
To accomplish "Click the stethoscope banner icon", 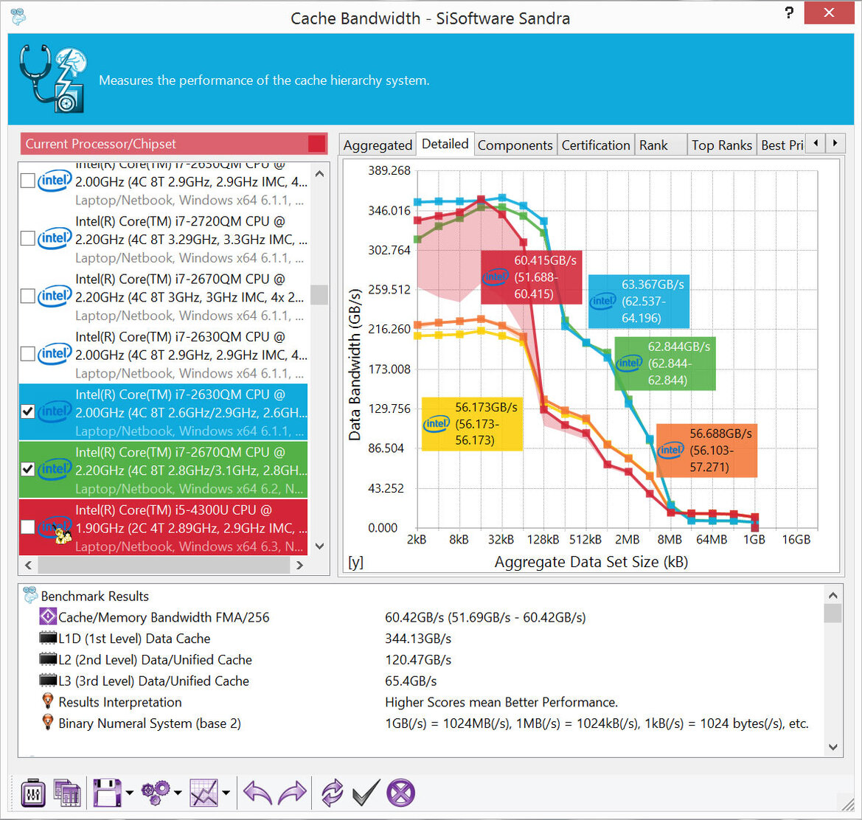I will [x=53, y=79].
